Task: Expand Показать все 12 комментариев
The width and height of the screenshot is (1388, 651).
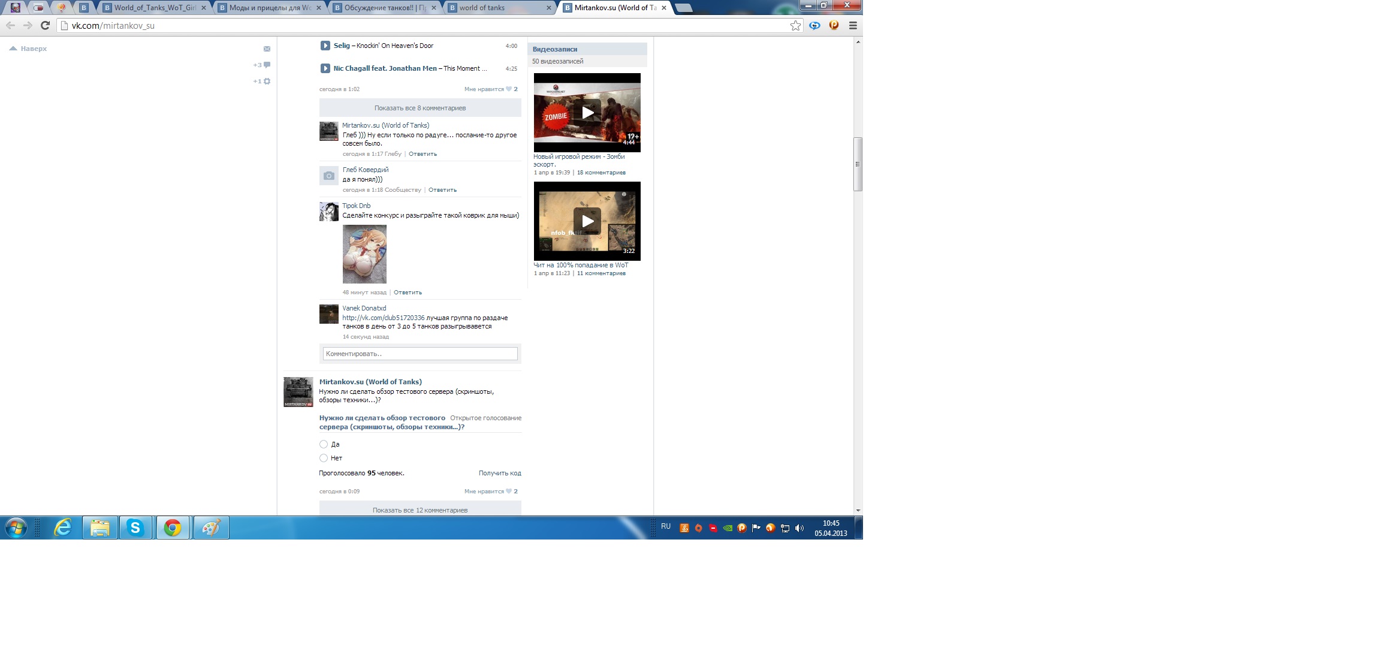Action: click(x=420, y=508)
